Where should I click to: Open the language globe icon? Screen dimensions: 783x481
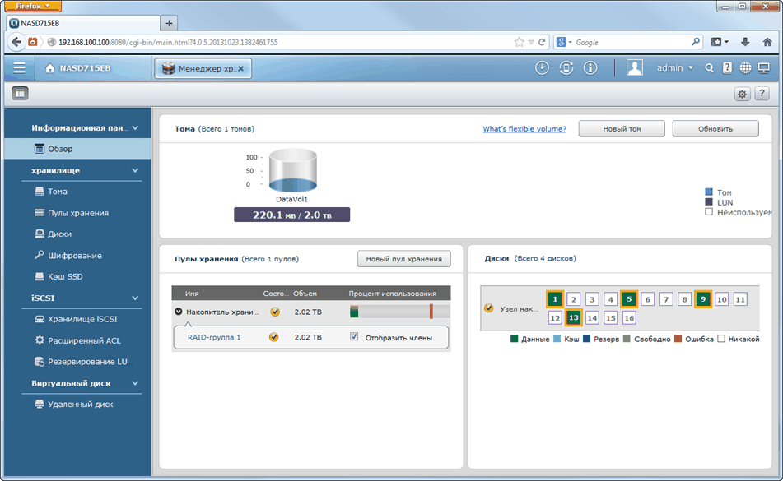point(745,68)
